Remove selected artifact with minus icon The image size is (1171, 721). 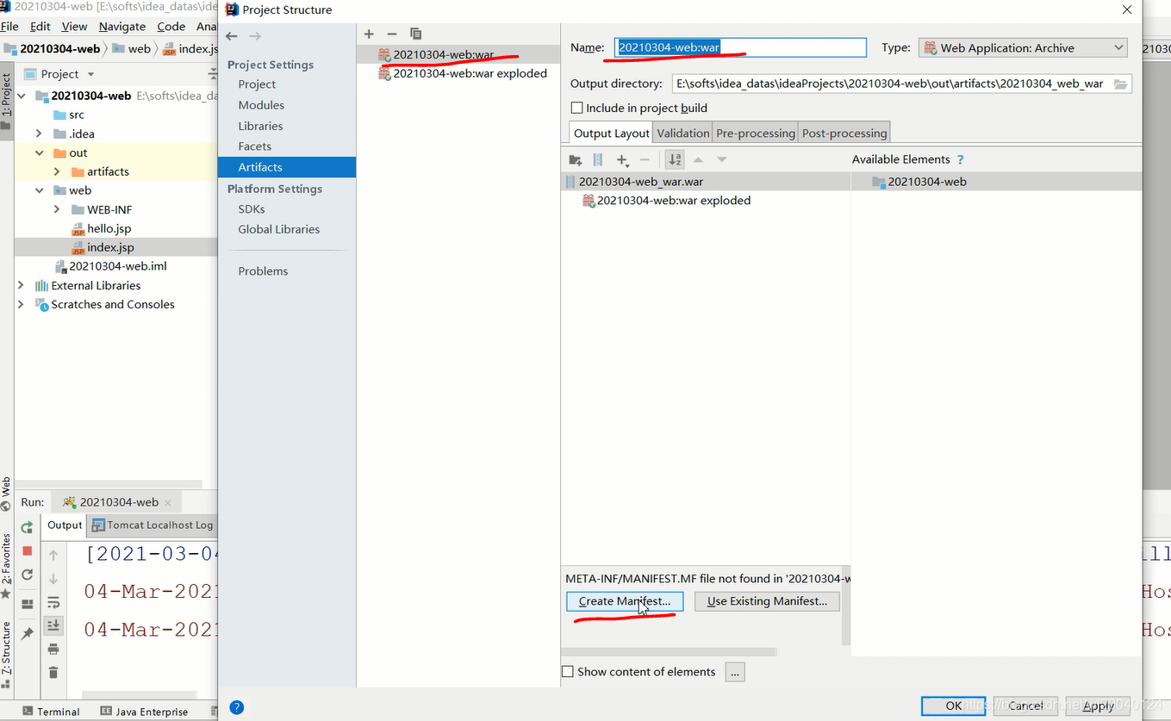pos(392,34)
